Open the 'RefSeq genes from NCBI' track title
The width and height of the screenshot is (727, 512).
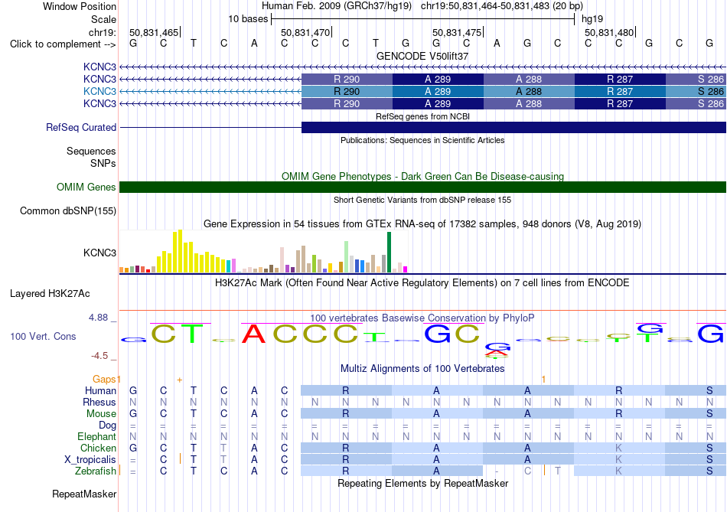pos(422,116)
